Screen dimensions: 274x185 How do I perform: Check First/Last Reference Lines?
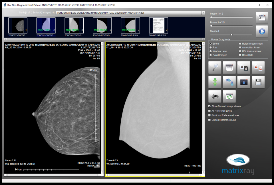pyautogui.click(x=209, y=115)
